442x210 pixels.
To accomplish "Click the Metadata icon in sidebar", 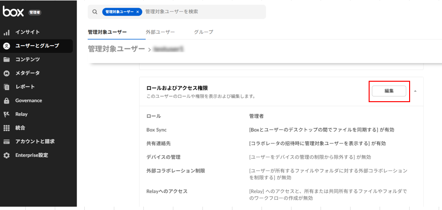I will (7, 73).
